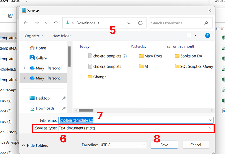Image resolution: width=225 pixels, height=154 pixels.
Task: Open the File name dropdown arrow
Action: 210,120
